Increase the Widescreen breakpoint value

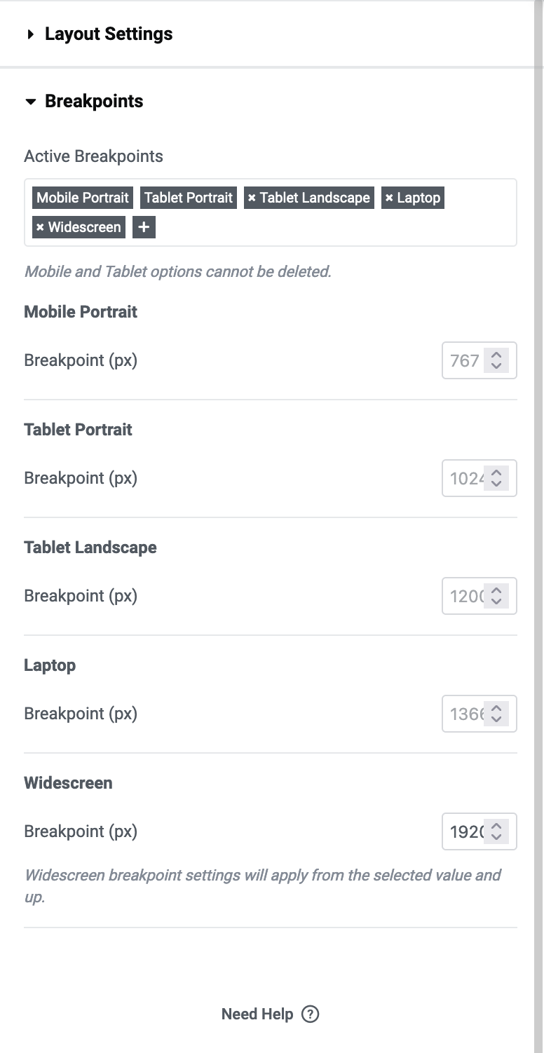[x=496, y=826]
